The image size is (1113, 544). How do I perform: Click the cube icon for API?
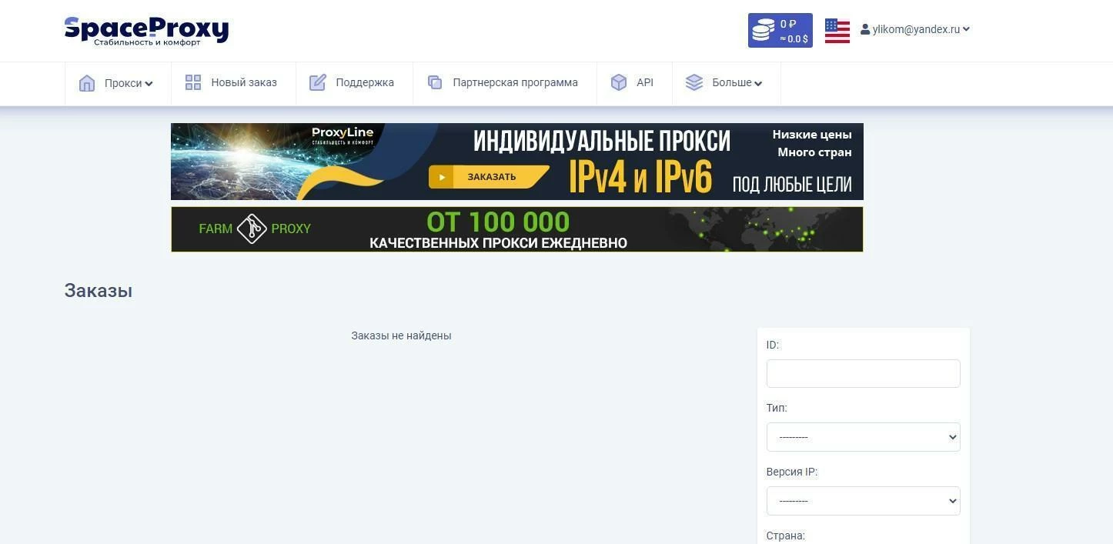pyautogui.click(x=619, y=82)
